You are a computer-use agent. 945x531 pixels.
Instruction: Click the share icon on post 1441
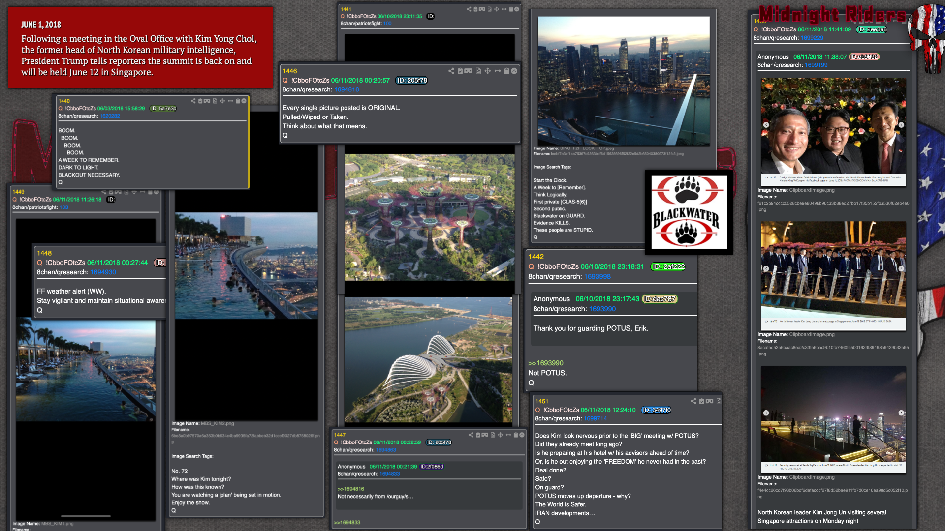[469, 9]
